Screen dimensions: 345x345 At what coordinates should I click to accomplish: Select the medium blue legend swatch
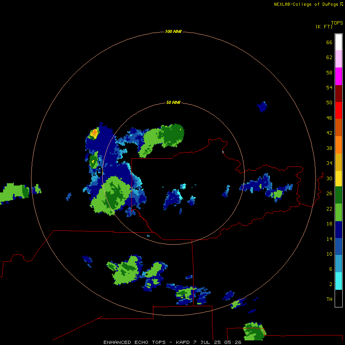coord(338,246)
